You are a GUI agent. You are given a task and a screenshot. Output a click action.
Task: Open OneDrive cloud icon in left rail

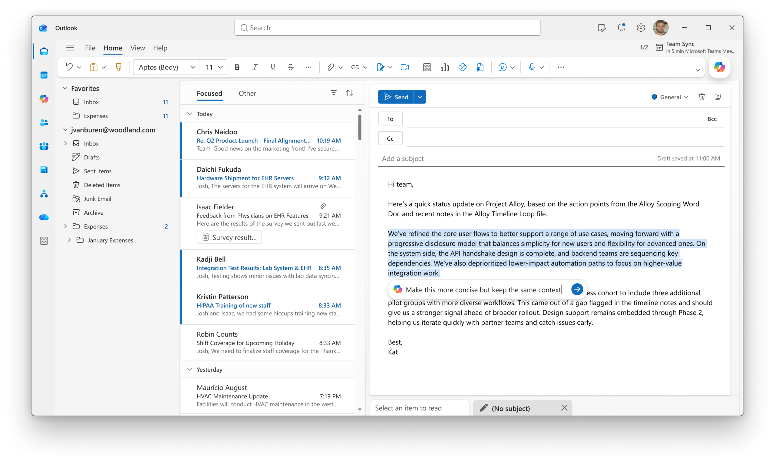[44, 217]
